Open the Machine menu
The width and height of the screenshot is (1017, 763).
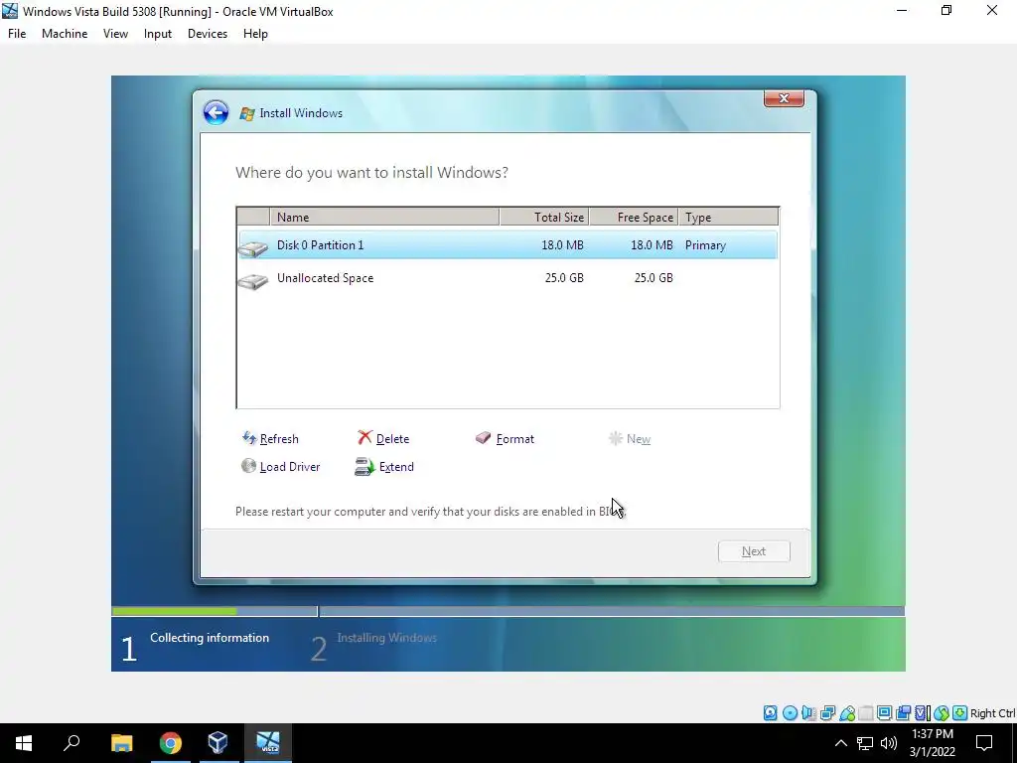(x=65, y=34)
